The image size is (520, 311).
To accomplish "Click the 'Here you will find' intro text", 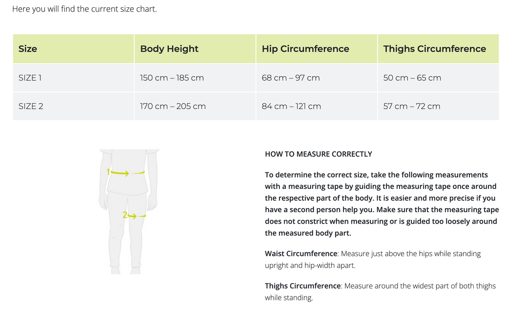I will click(x=84, y=9).
